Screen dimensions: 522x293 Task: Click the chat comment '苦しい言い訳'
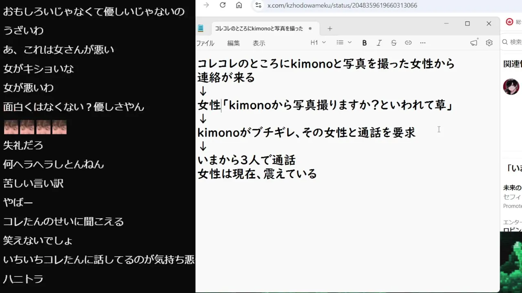tap(33, 184)
